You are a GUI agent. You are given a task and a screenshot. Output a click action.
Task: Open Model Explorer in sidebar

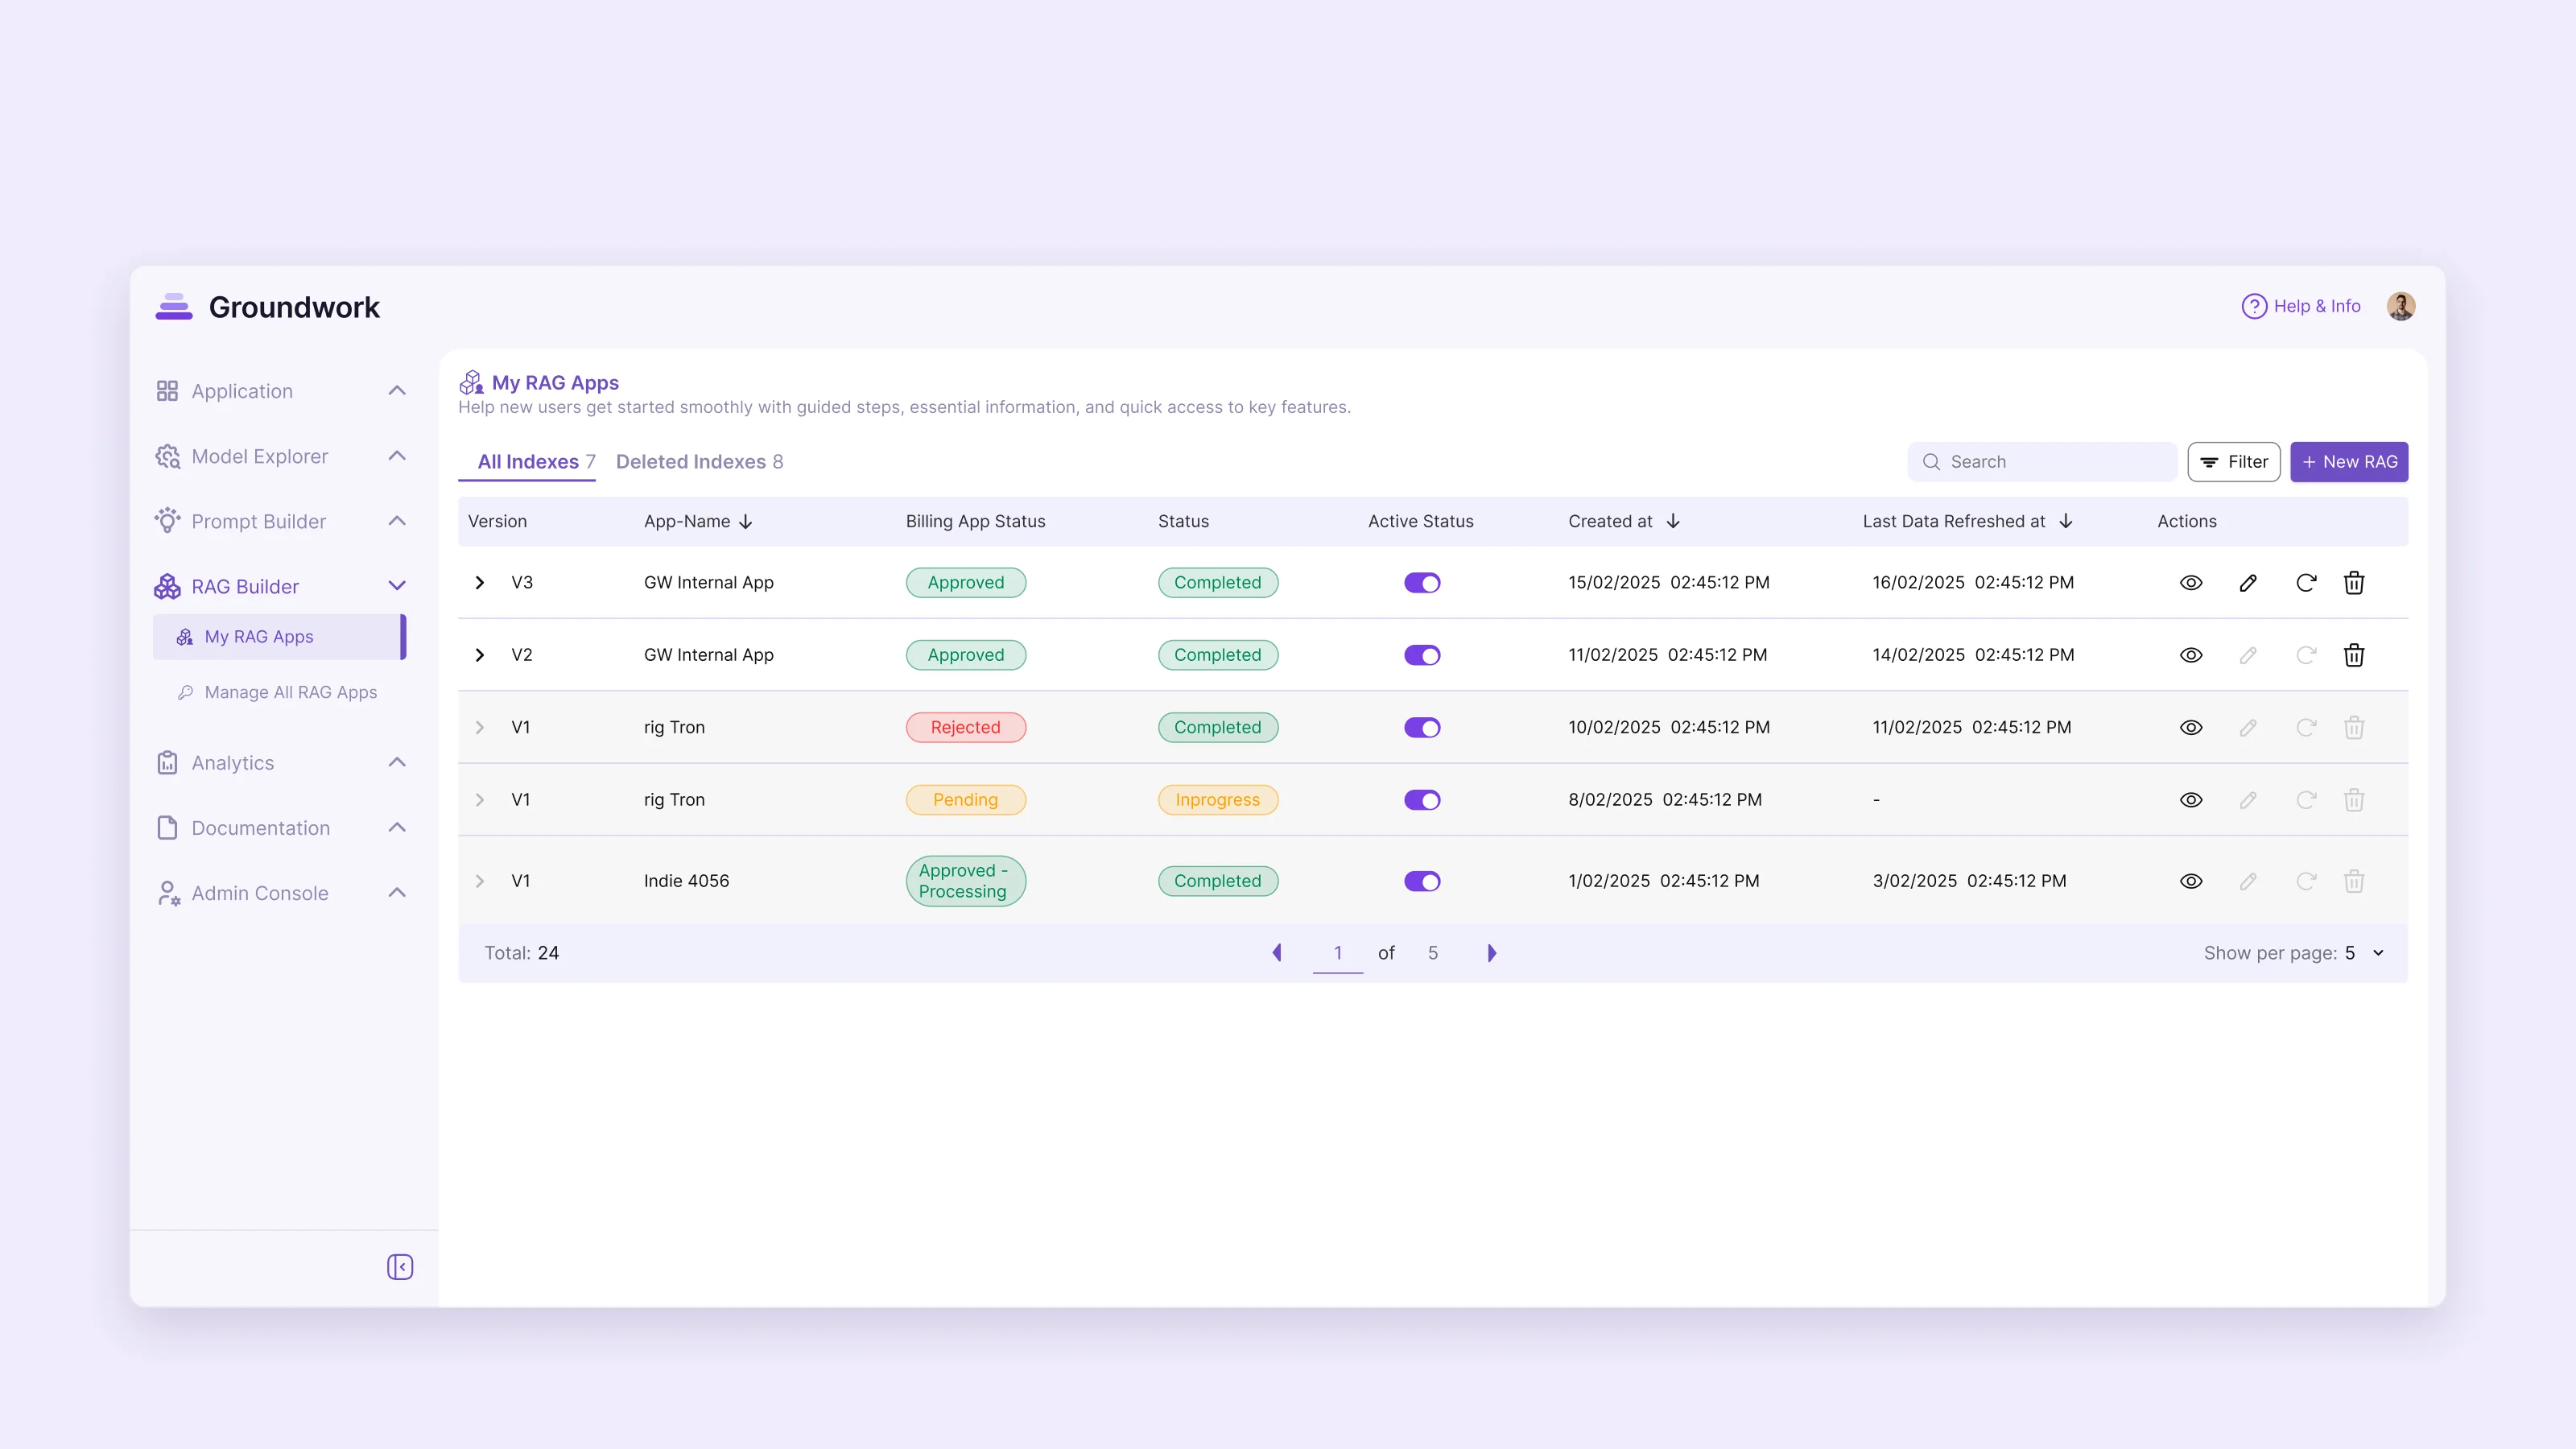pos(280,456)
